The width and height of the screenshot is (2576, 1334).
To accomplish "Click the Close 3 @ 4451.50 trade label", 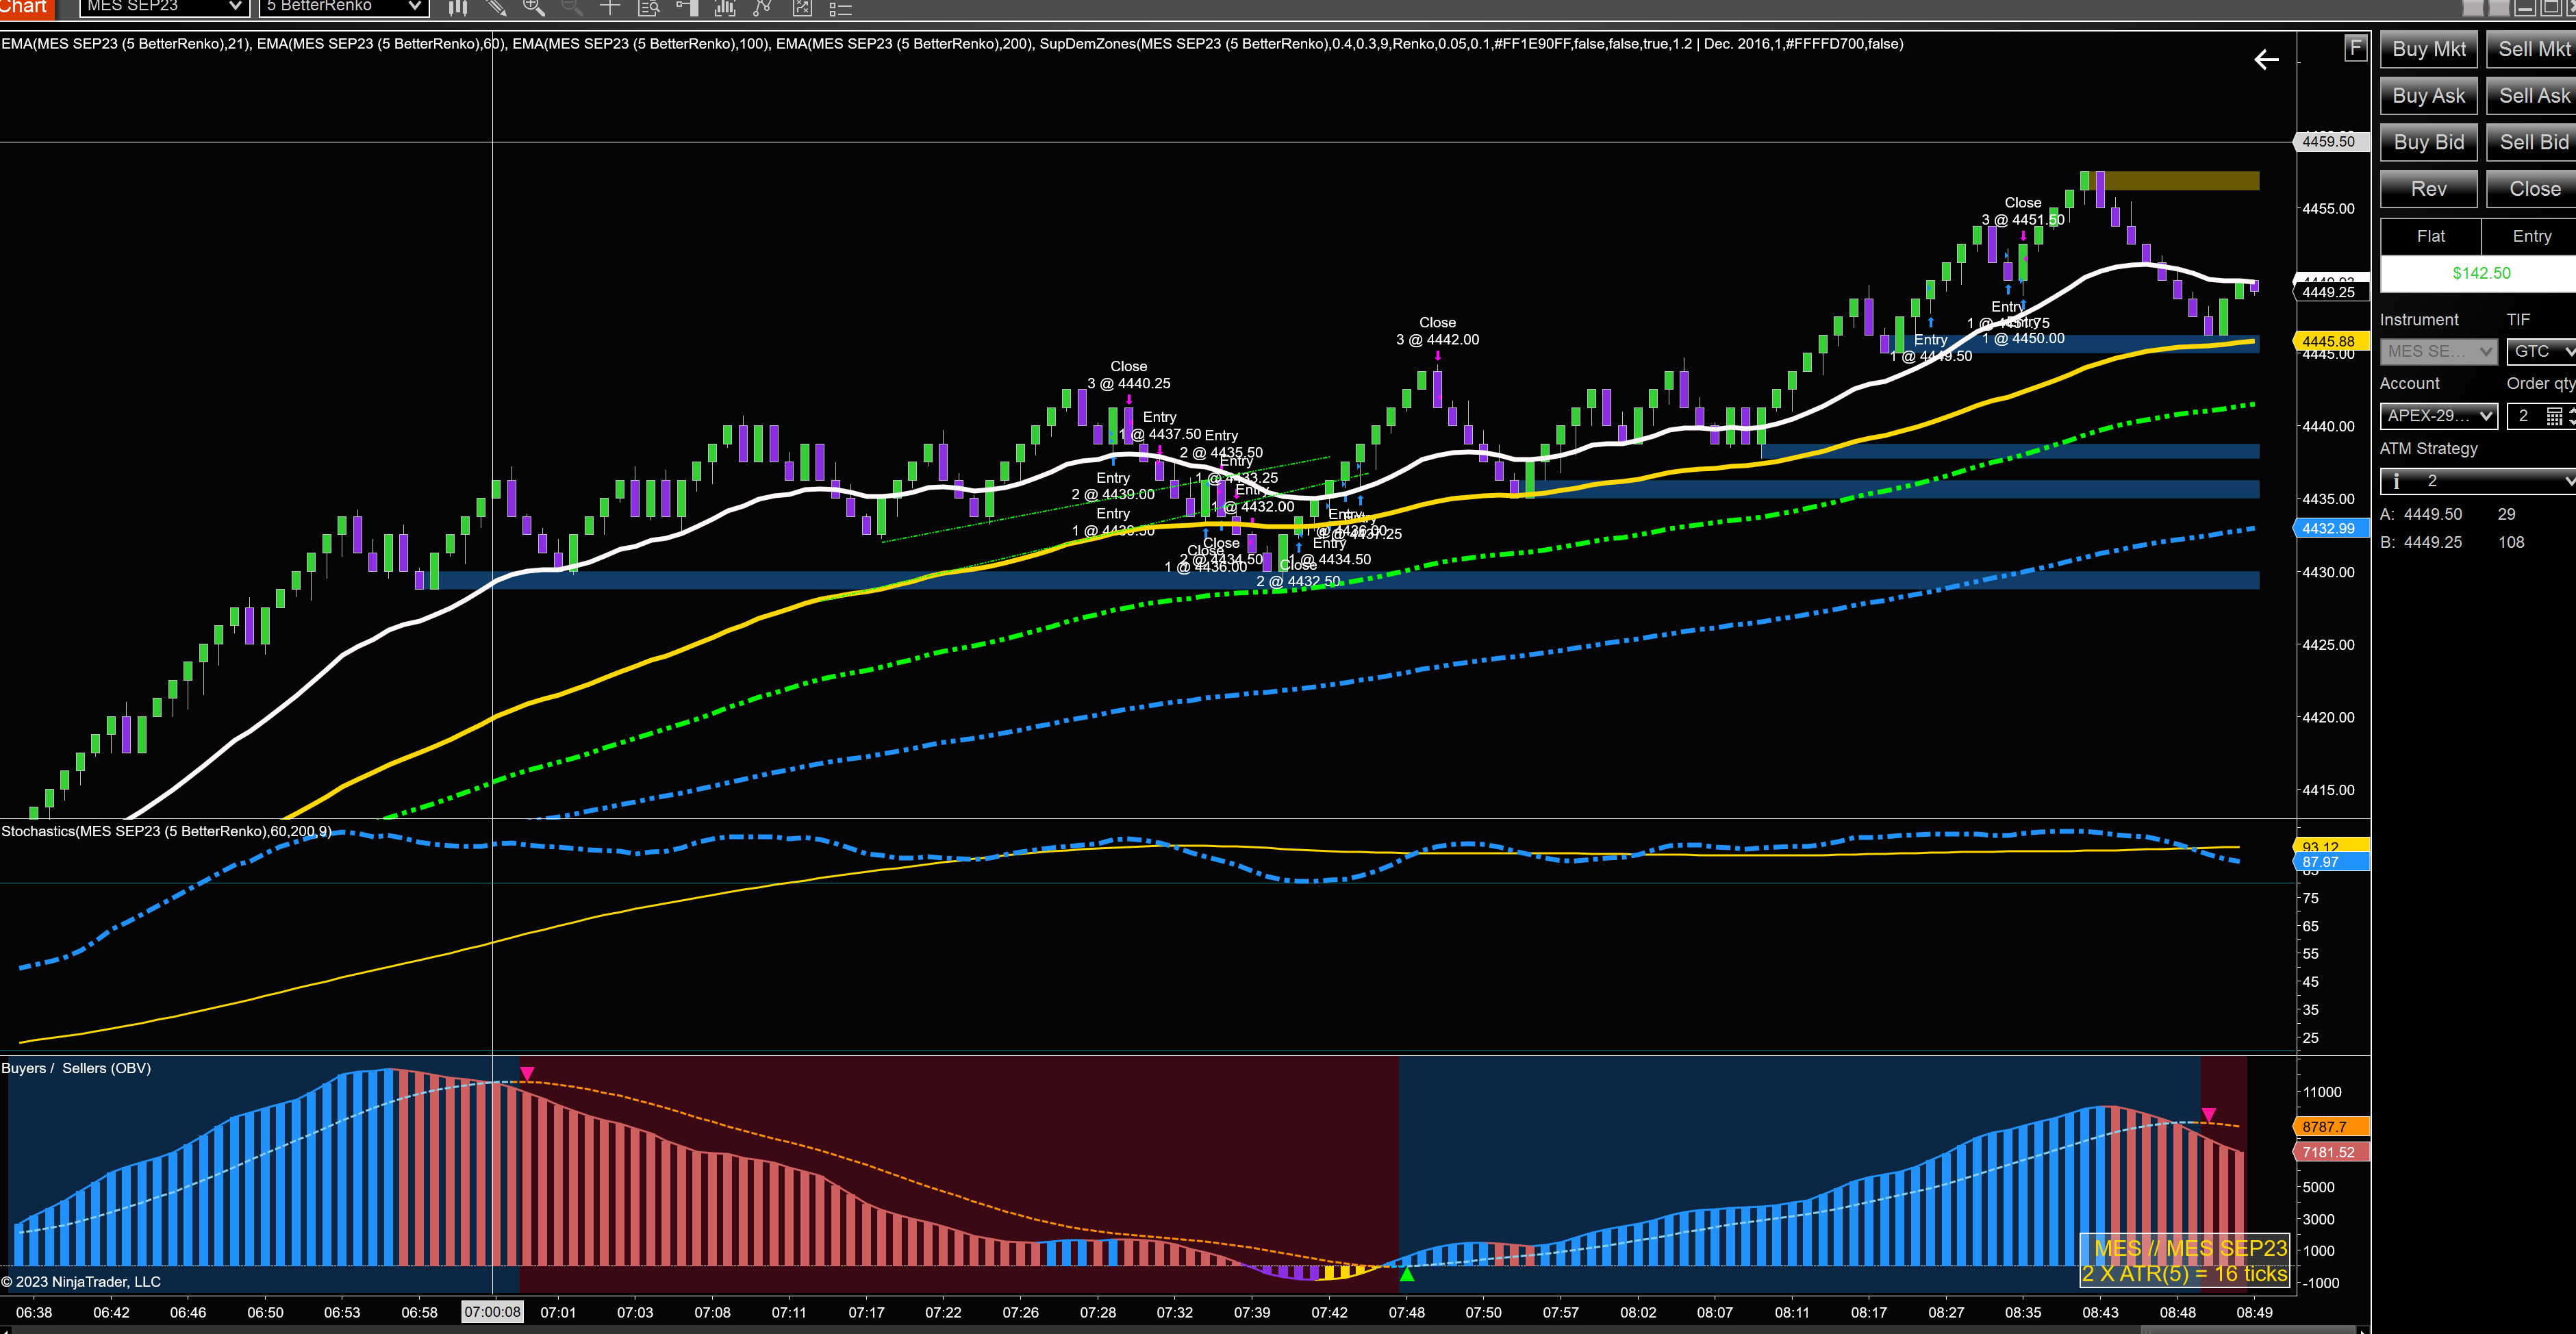I will pyautogui.click(x=2023, y=211).
